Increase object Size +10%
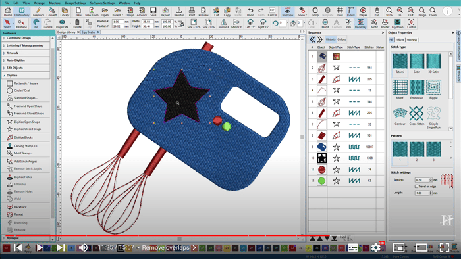 pyautogui.click(x=194, y=24)
